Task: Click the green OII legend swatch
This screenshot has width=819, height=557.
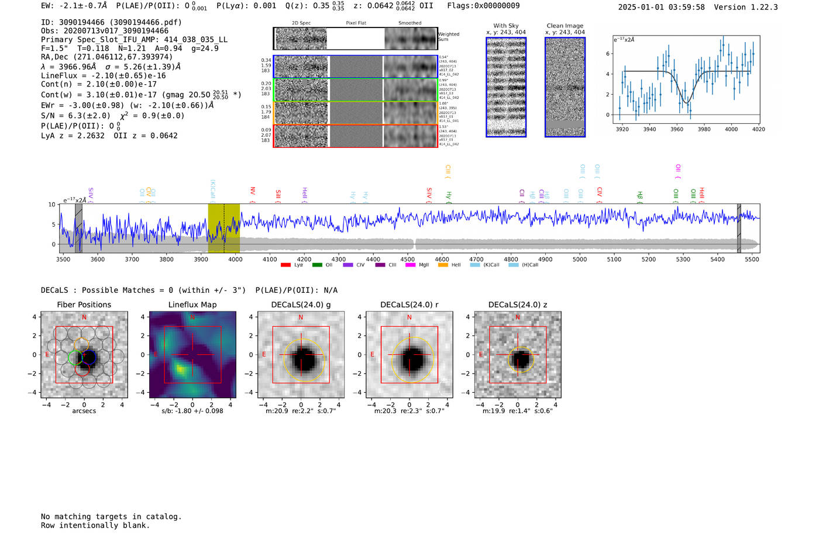Action: 317,265
